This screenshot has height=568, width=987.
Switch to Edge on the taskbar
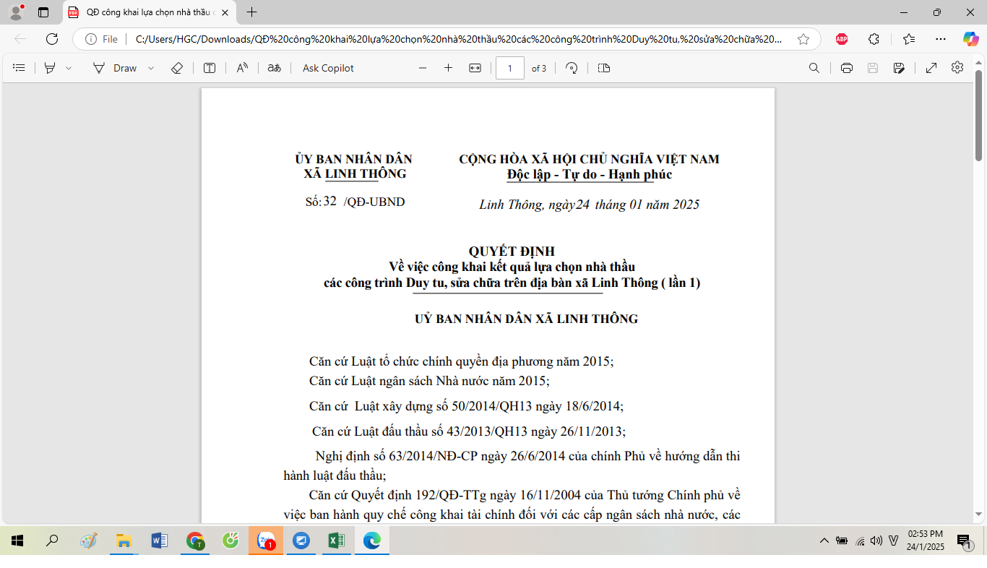372,541
